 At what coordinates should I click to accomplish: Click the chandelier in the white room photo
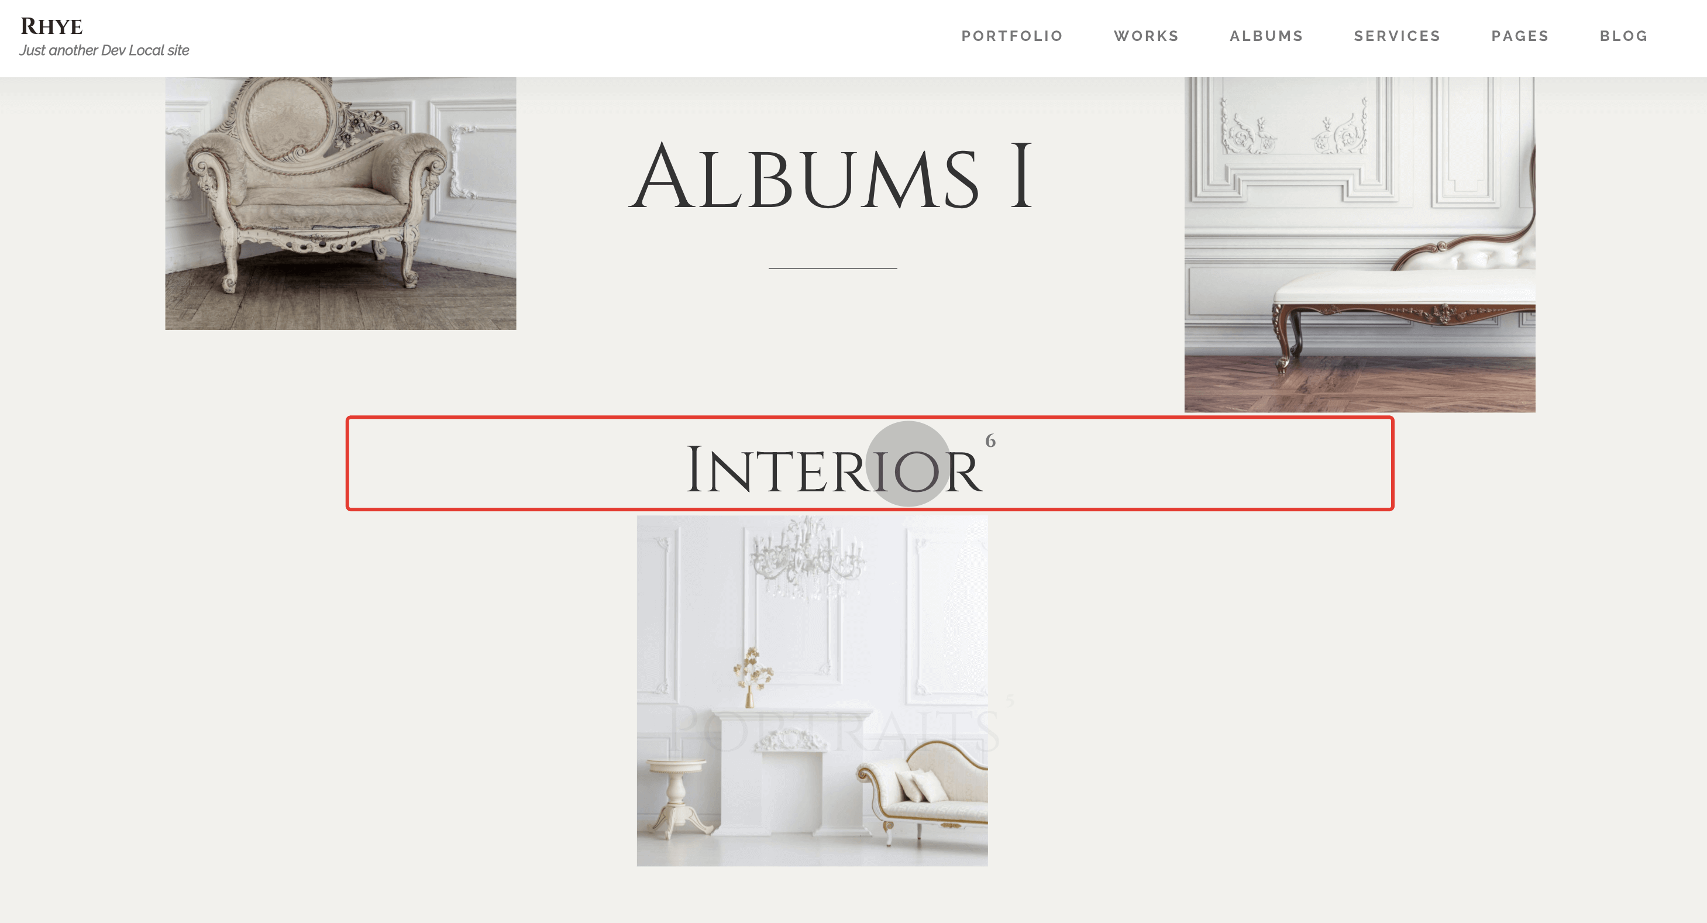[807, 558]
